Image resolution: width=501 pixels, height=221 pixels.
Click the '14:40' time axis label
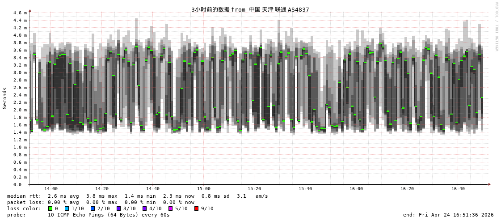(153, 189)
